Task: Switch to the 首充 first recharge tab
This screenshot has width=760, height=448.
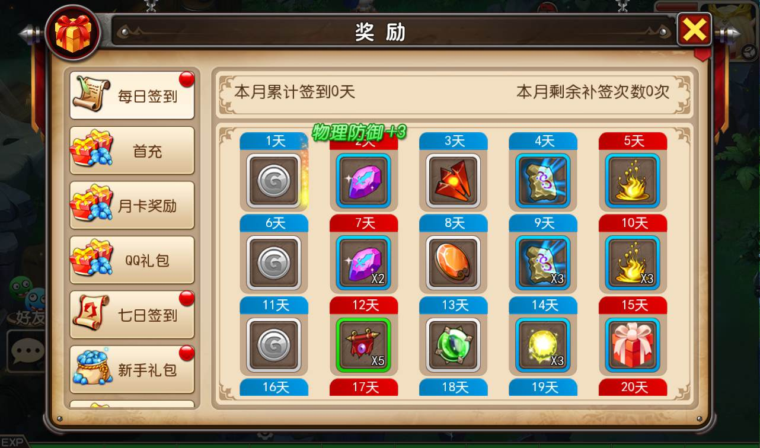Action: click(x=132, y=151)
